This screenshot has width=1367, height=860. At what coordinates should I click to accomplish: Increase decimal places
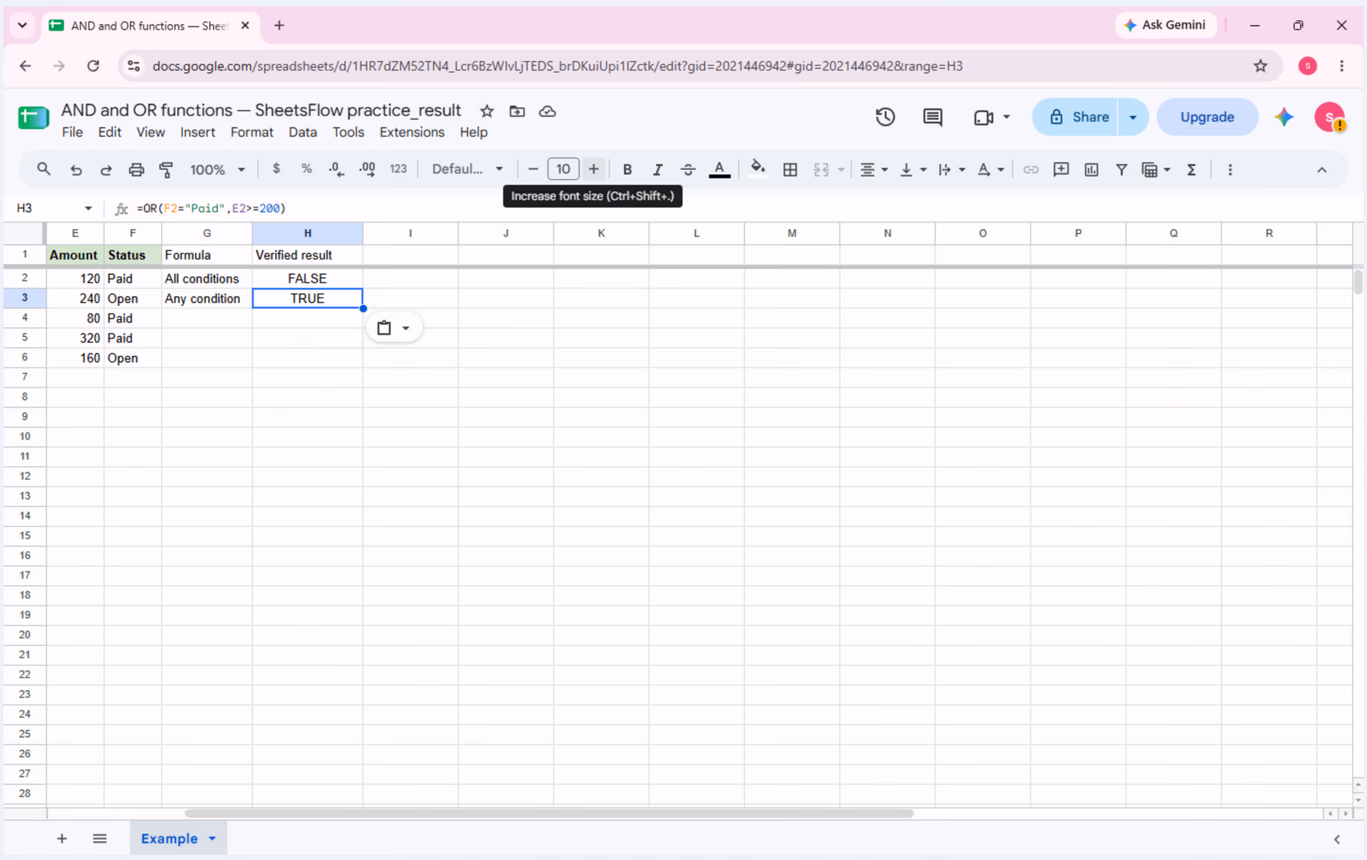[x=367, y=169]
